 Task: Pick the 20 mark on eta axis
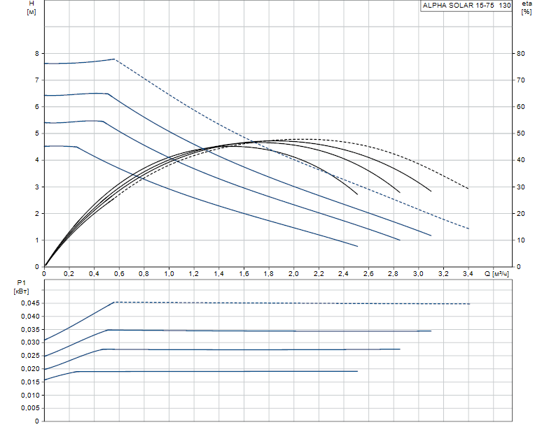point(520,214)
